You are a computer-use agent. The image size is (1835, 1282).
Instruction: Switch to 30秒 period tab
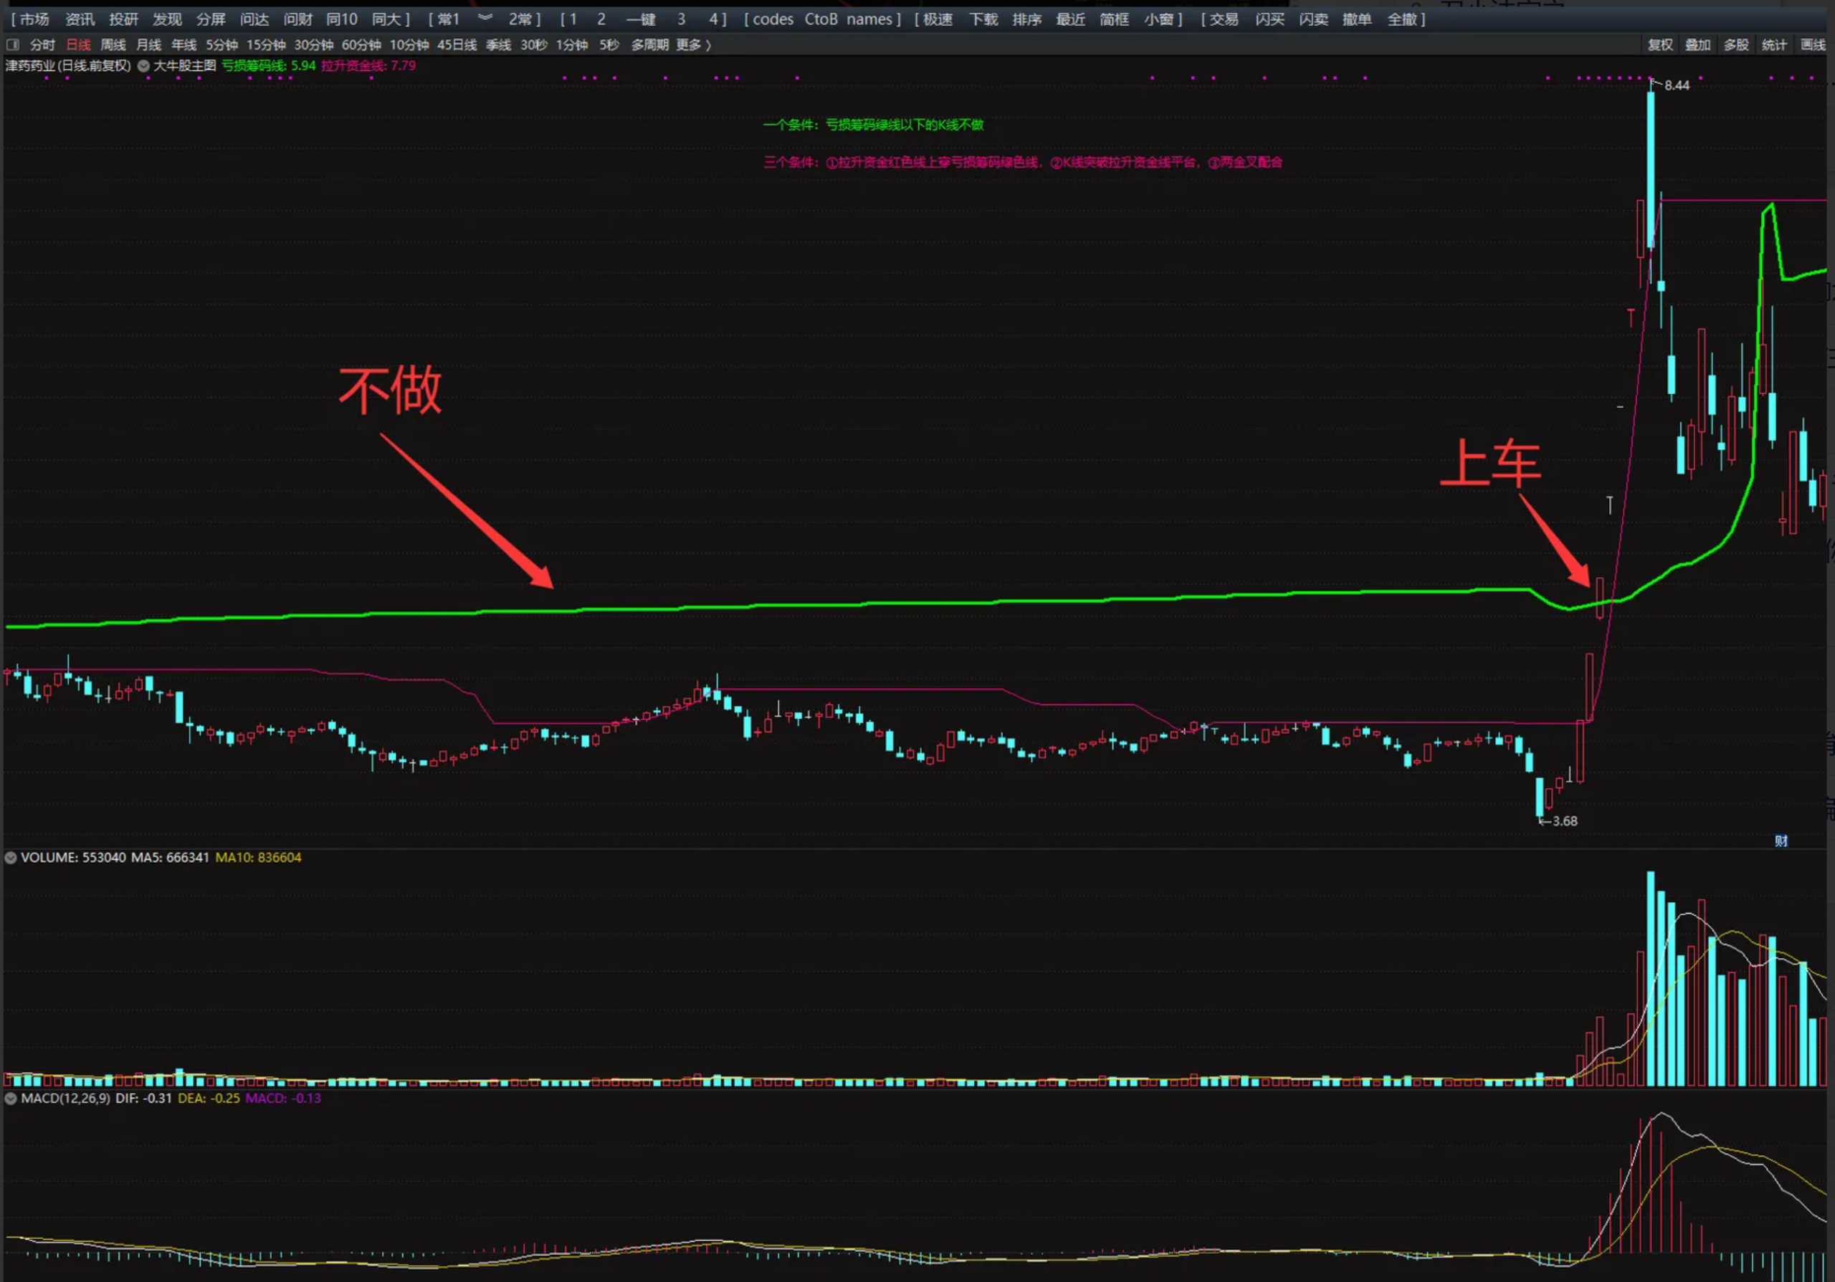coord(534,44)
